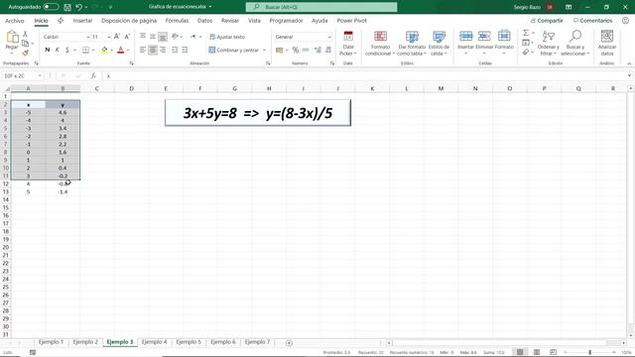Screen dimensions: 635x357
Task: Toggle Italic (K) formatting
Action: [x=58, y=50]
